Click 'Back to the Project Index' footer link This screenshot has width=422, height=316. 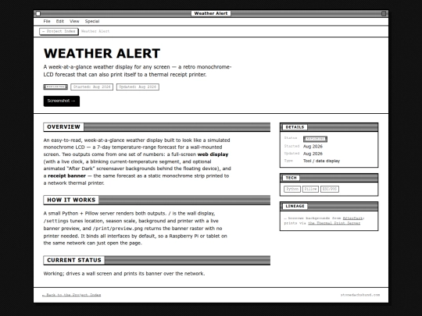pos(72,295)
